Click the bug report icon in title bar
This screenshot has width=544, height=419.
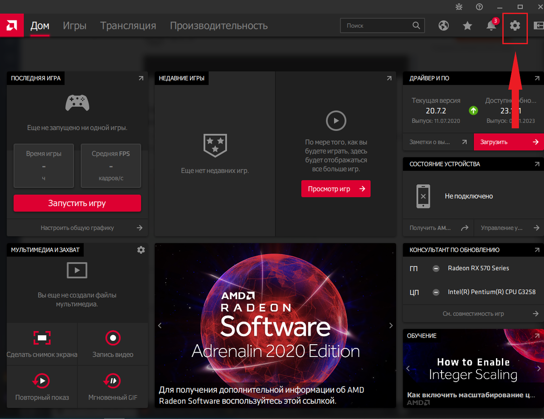click(x=459, y=7)
